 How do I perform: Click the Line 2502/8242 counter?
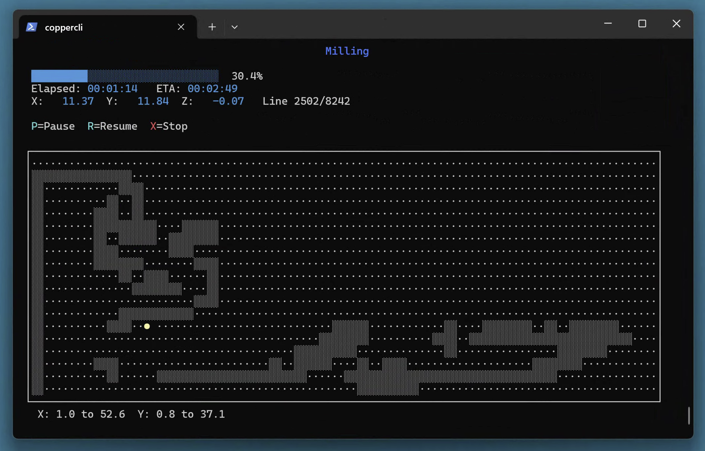click(x=306, y=101)
